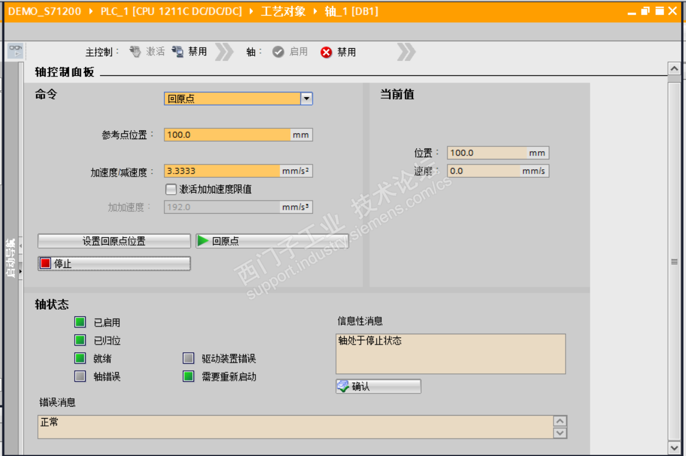The image size is (686, 456).
Task: Click main panel scrollbar down arrow
Action: coord(674,448)
